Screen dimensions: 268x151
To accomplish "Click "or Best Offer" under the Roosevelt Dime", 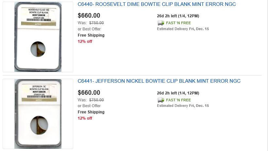I will [89, 29].
